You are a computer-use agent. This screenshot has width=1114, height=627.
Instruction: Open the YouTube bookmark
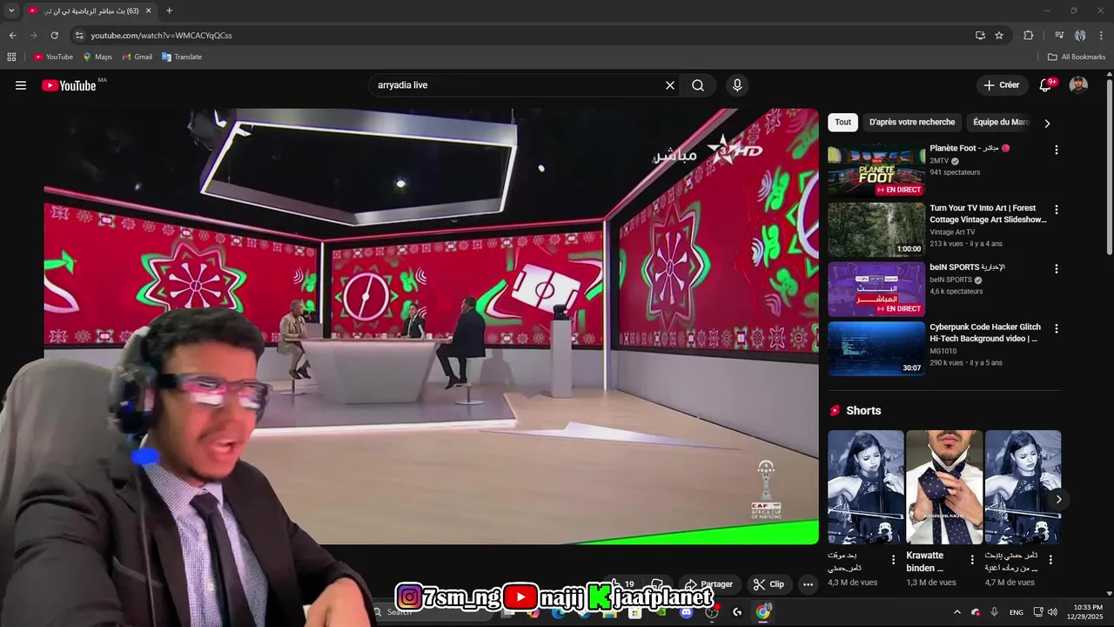point(53,57)
